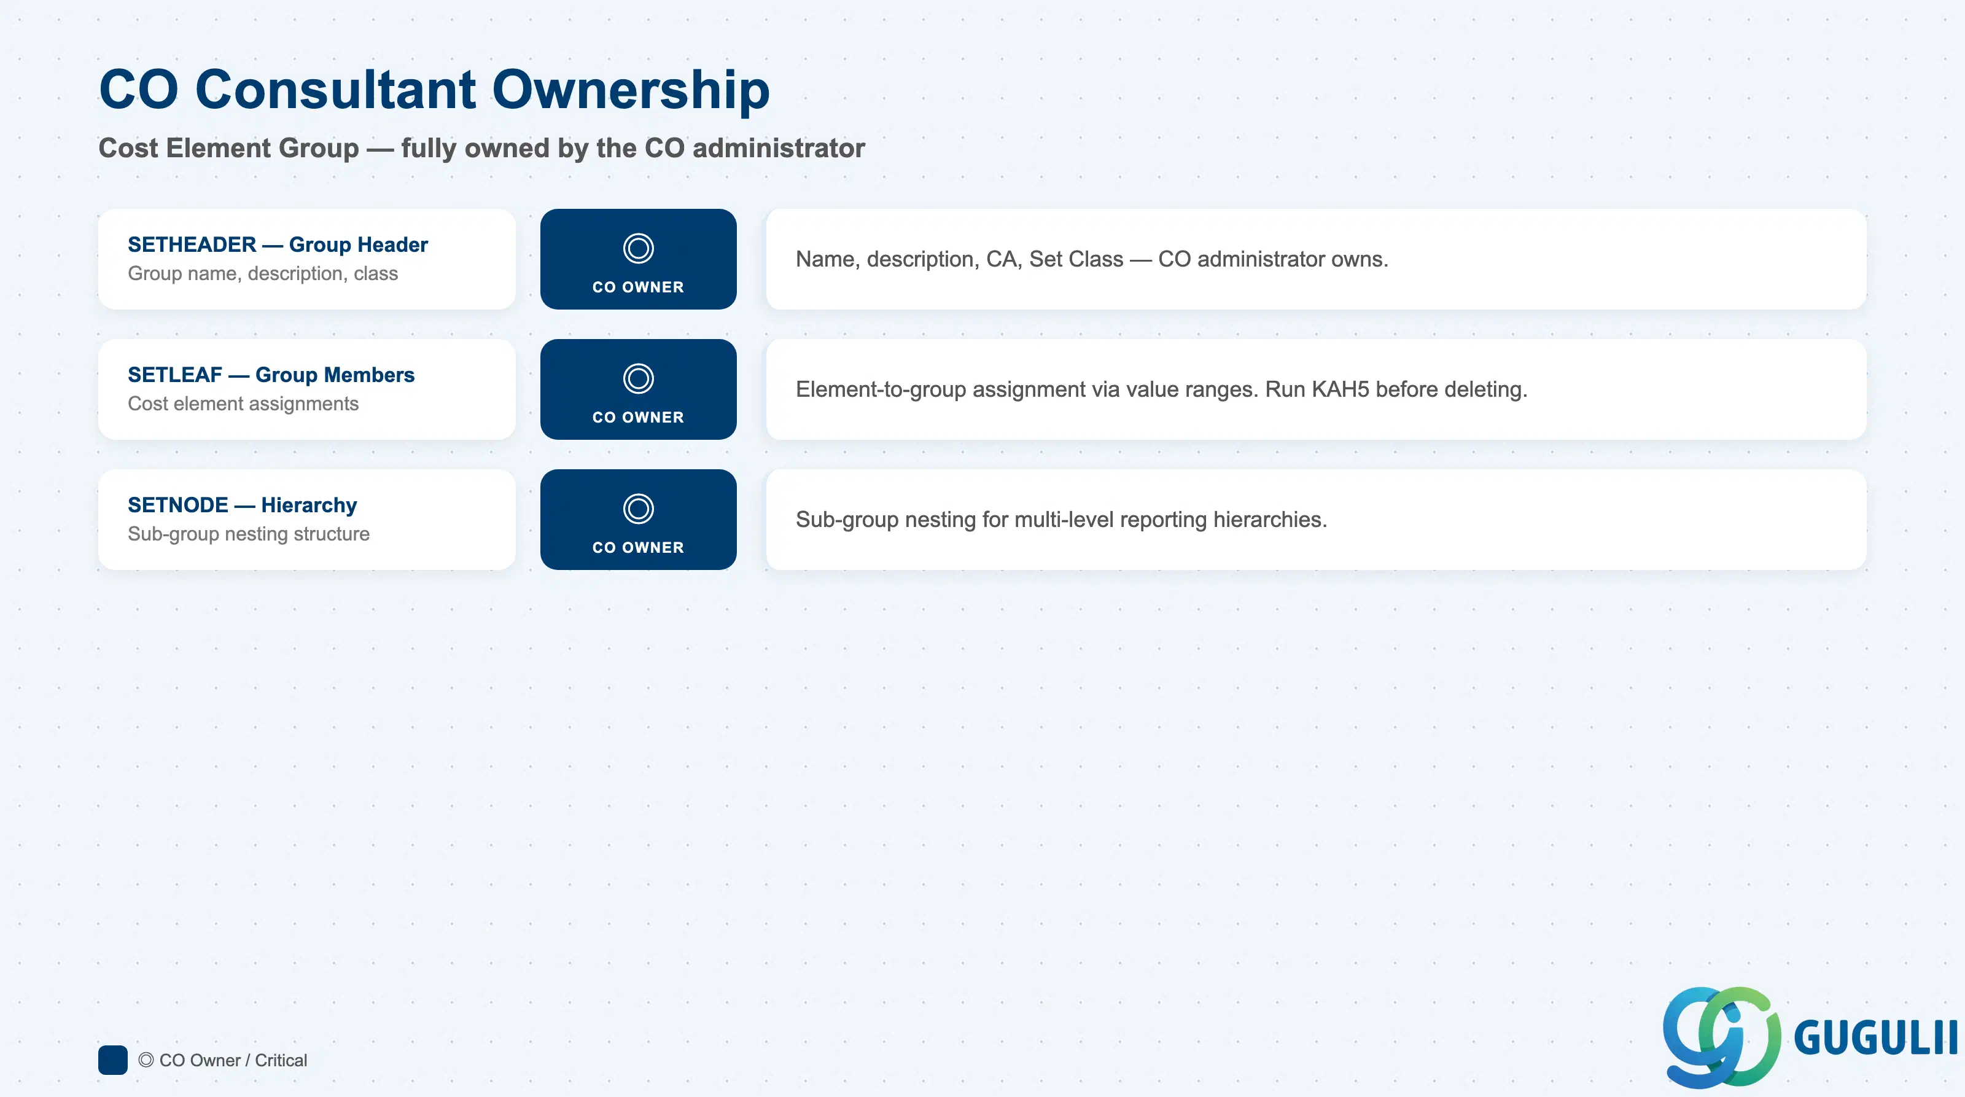Click the circle icon in the SETHEADER CO Owner badge
Image resolution: width=1965 pixels, height=1097 pixels.
638,248
